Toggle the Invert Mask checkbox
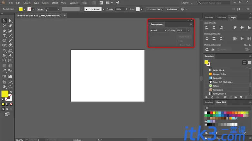Screen dimensions: 252x141 178,45
